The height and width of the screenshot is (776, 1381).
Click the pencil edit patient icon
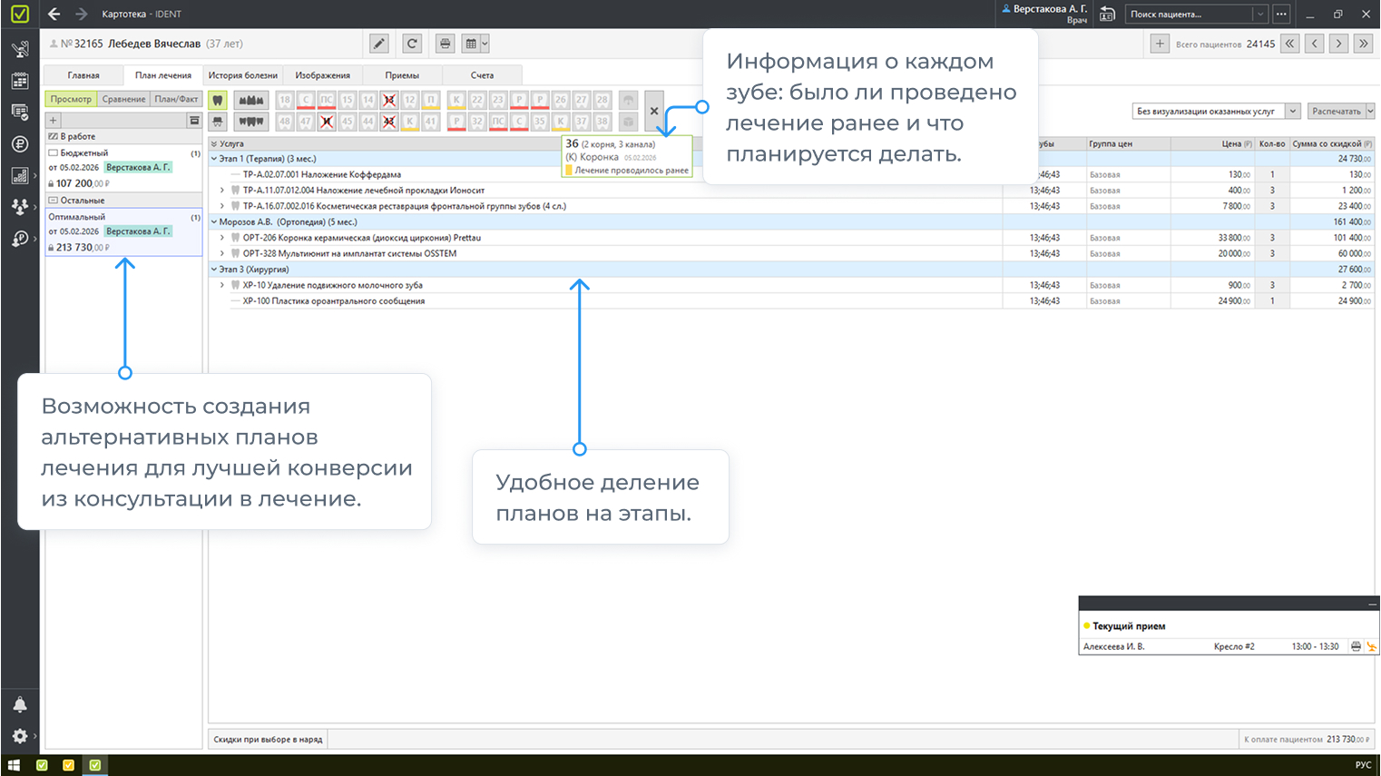coord(379,44)
